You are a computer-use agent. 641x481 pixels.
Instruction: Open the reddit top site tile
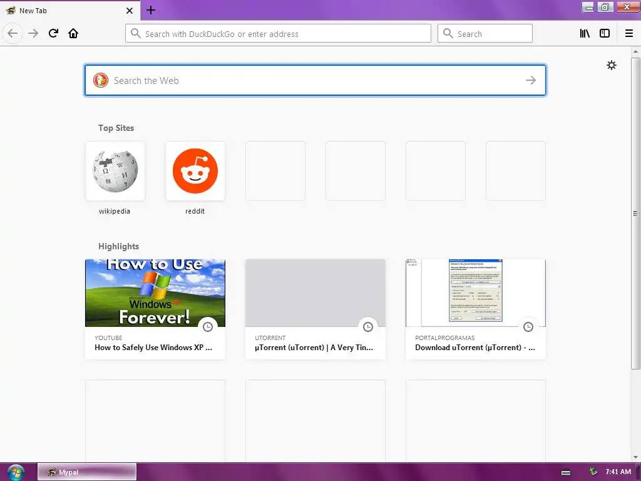pos(195,171)
